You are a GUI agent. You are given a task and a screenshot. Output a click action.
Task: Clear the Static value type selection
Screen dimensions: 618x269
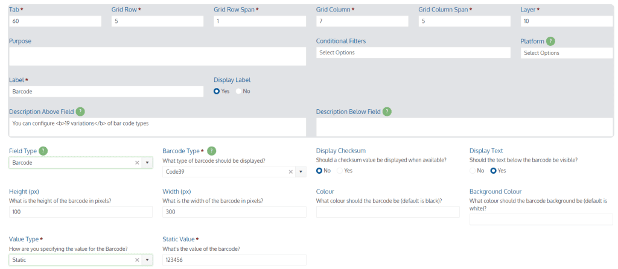point(137,260)
